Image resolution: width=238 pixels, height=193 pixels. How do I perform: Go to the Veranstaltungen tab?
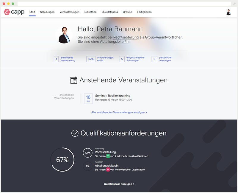click(x=69, y=12)
